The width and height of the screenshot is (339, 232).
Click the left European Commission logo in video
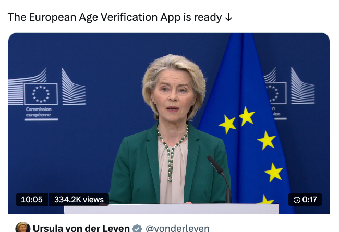coord(47,94)
